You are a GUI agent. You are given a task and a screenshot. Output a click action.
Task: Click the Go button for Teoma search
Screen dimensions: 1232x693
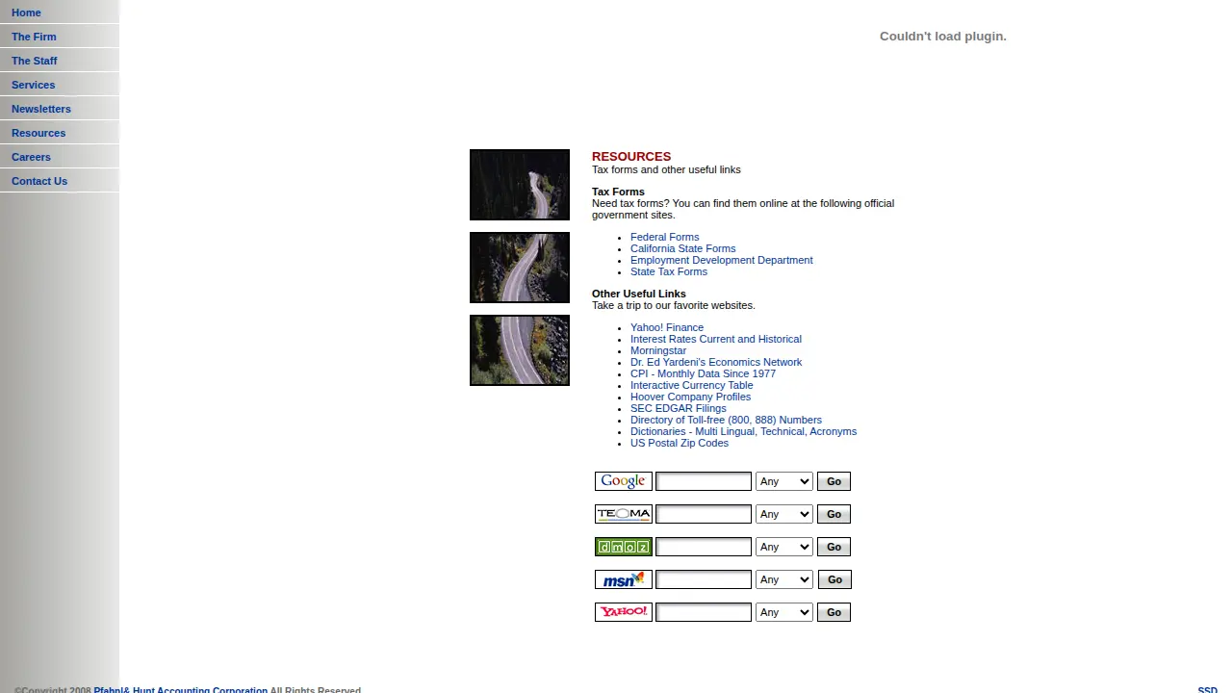834,514
